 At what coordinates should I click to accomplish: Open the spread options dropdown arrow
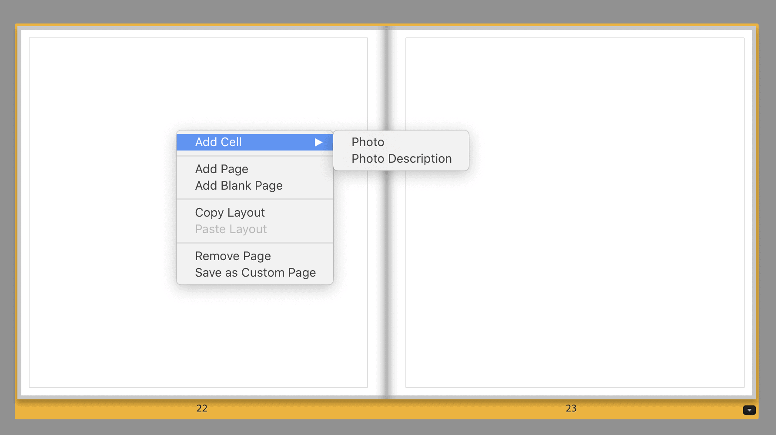point(749,410)
